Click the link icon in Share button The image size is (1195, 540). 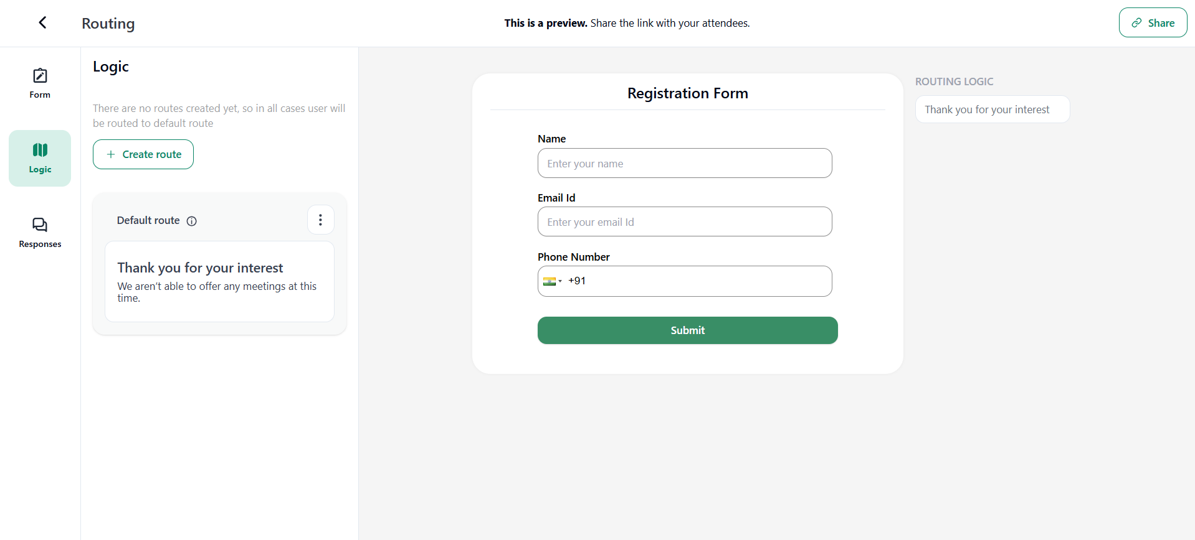[x=1136, y=23]
